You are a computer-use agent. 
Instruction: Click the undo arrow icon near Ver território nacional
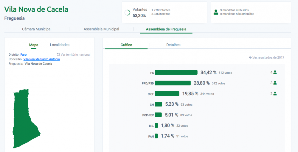[x=58, y=54]
